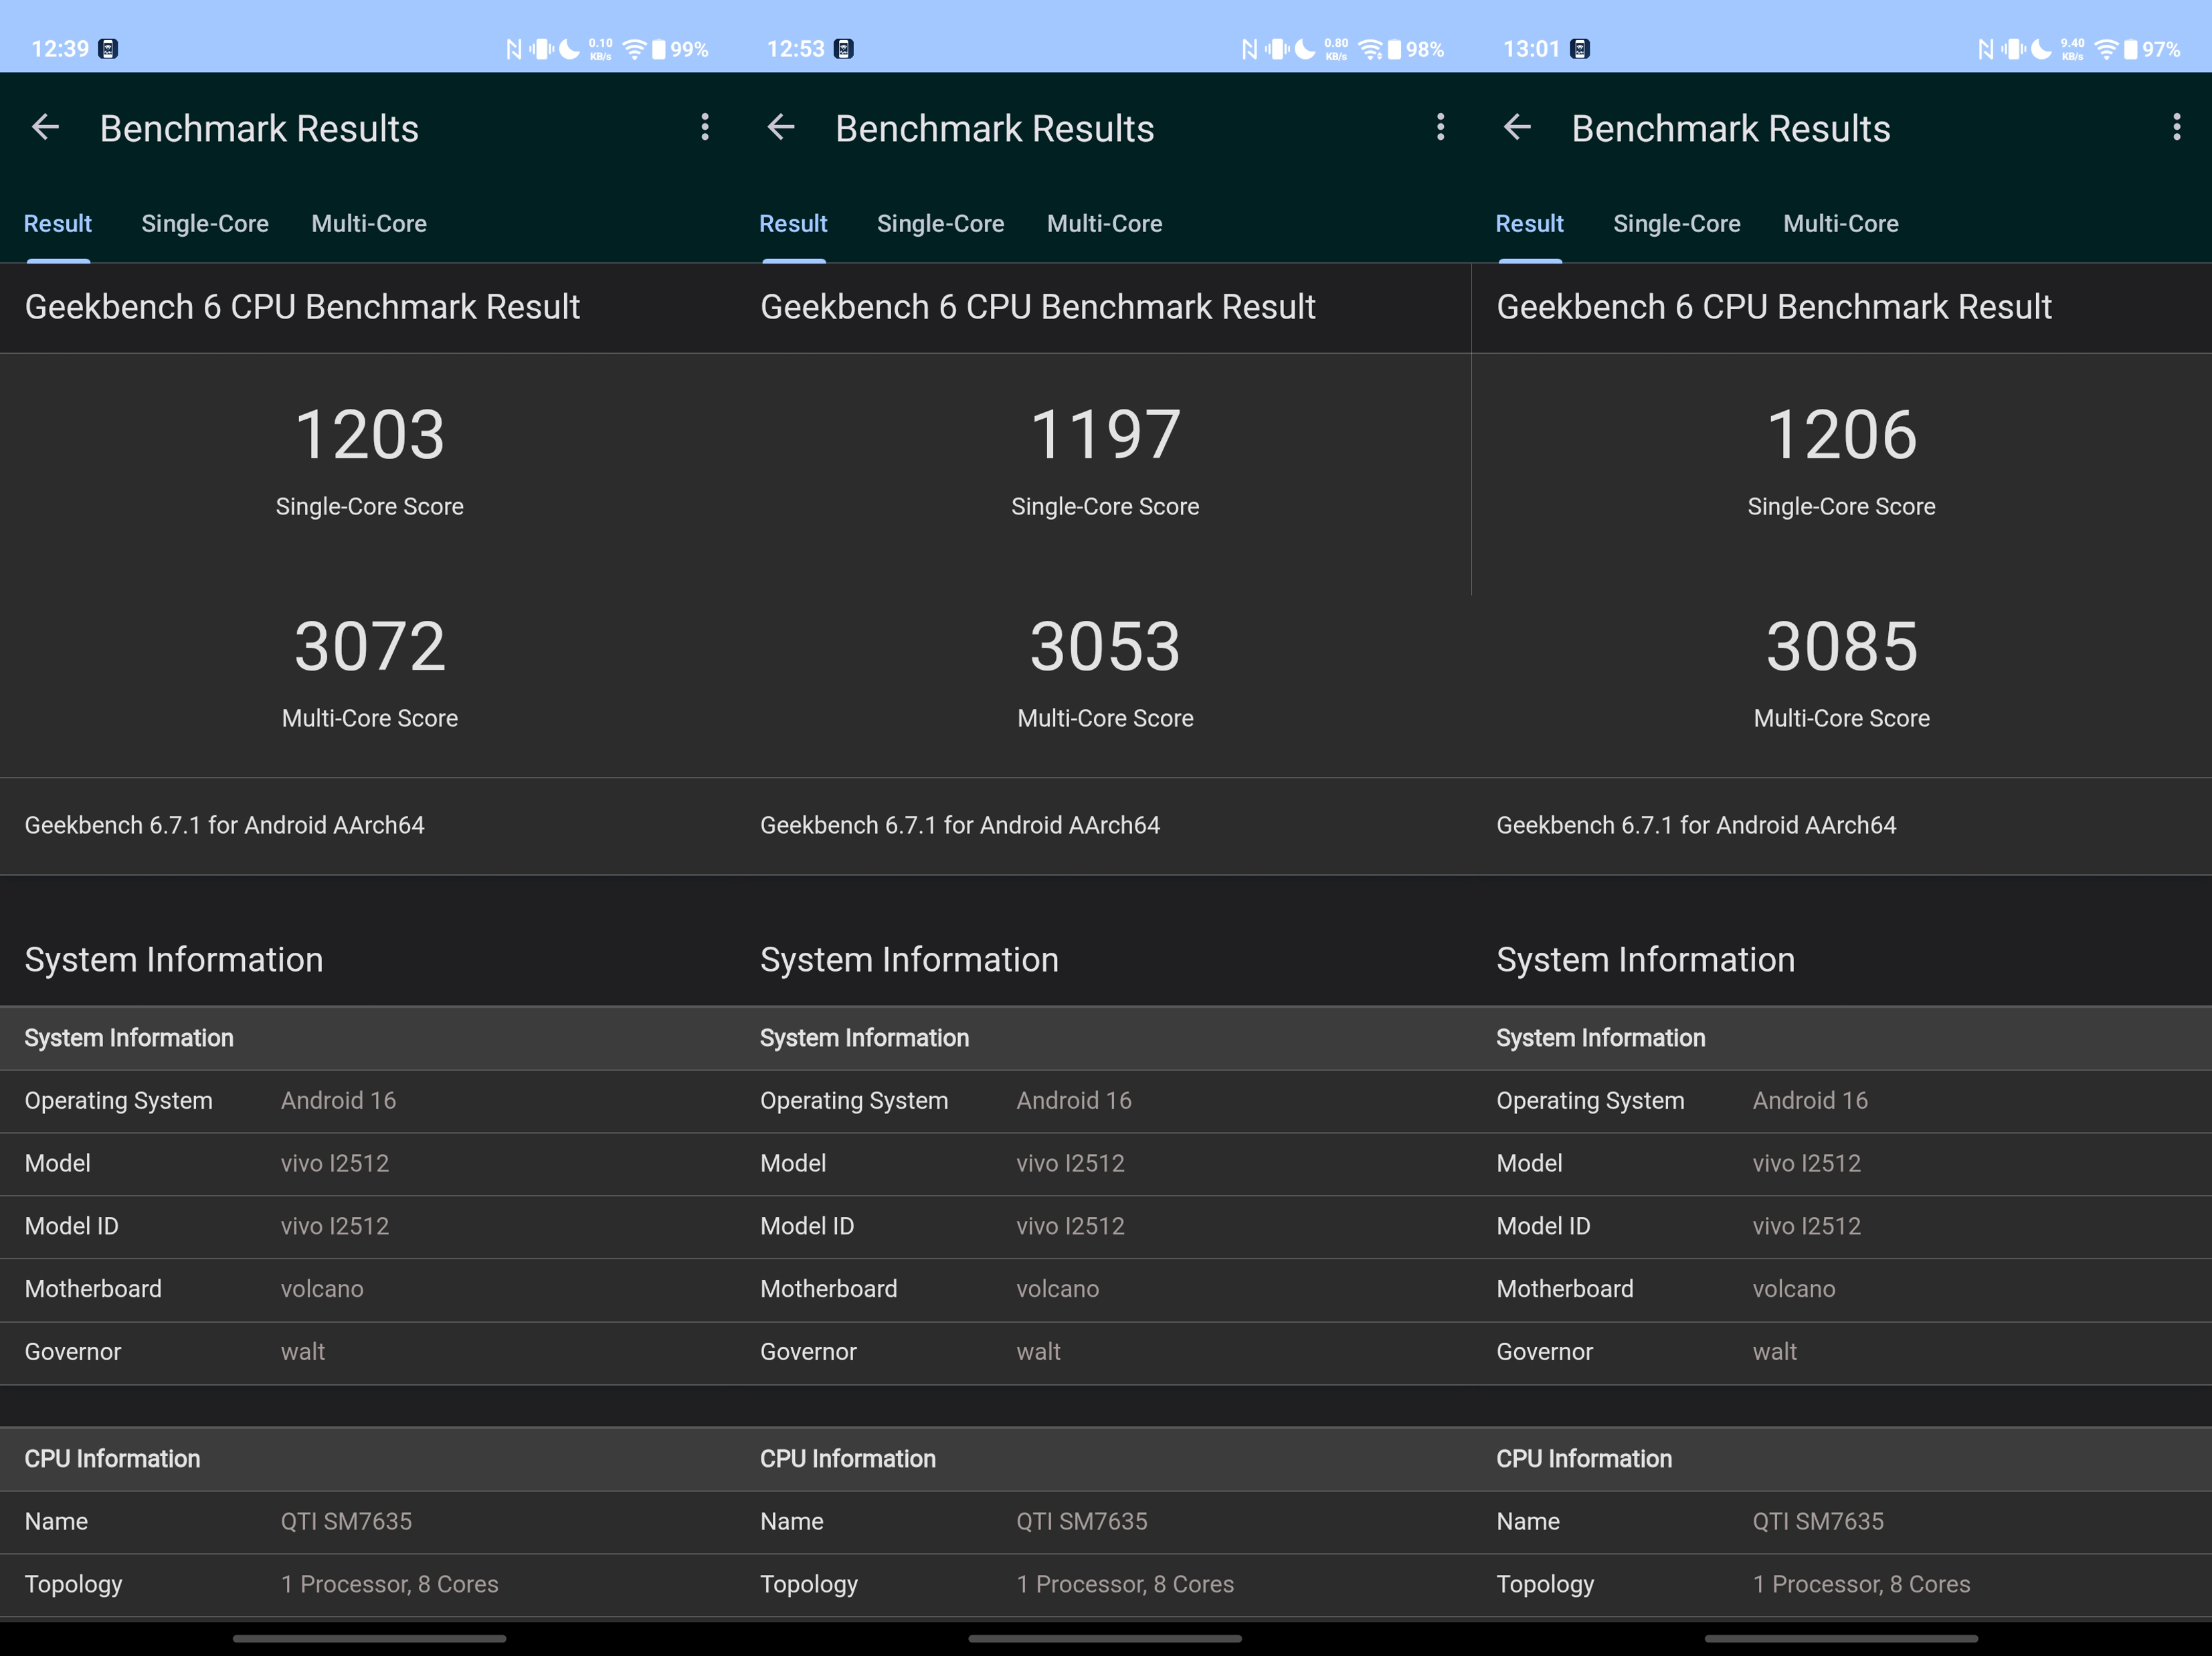Tap the 12:39 clock text
The width and height of the screenshot is (2212, 1656).
60,49
